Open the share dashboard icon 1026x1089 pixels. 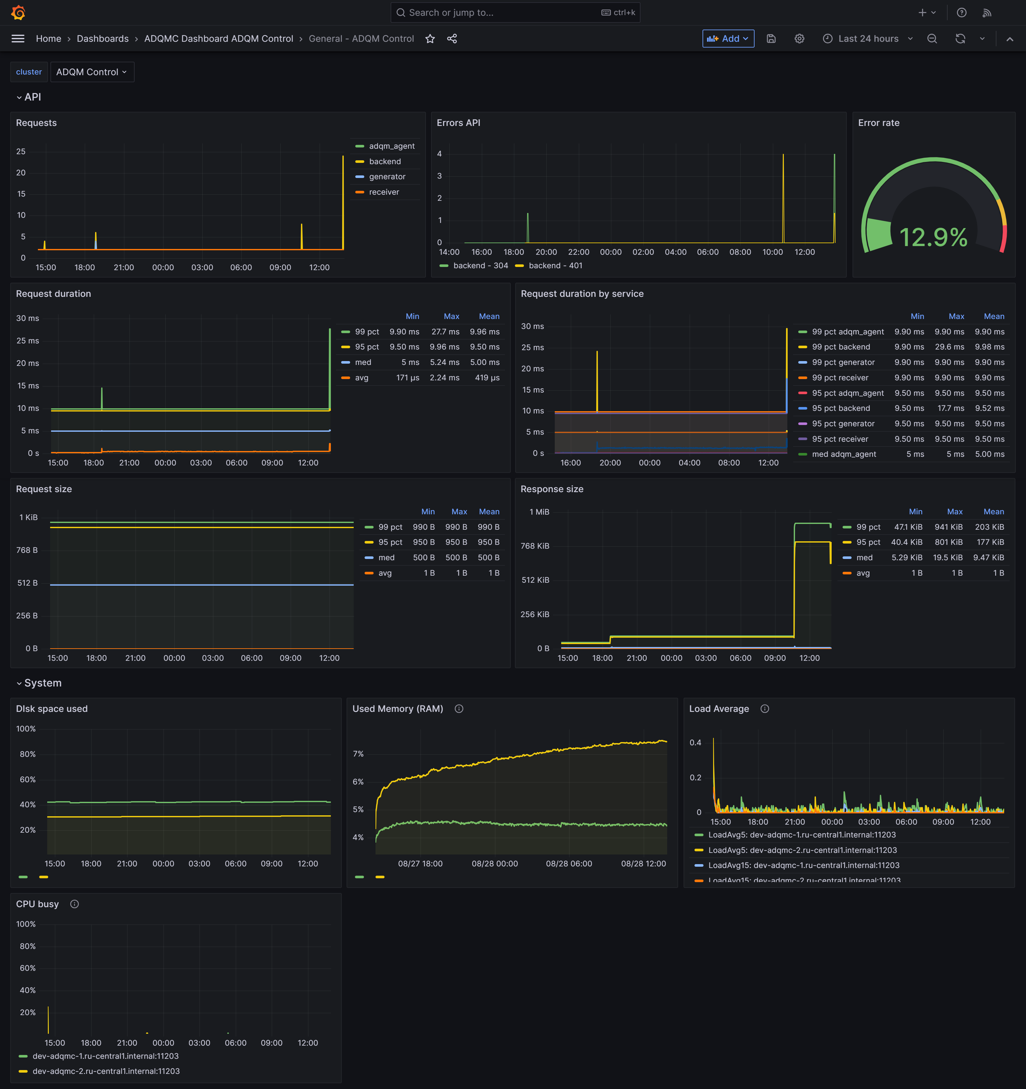pyautogui.click(x=453, y=38)
